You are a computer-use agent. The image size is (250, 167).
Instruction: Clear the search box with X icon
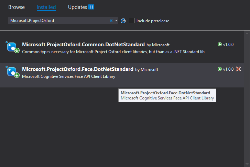click(x=111, y=21)
